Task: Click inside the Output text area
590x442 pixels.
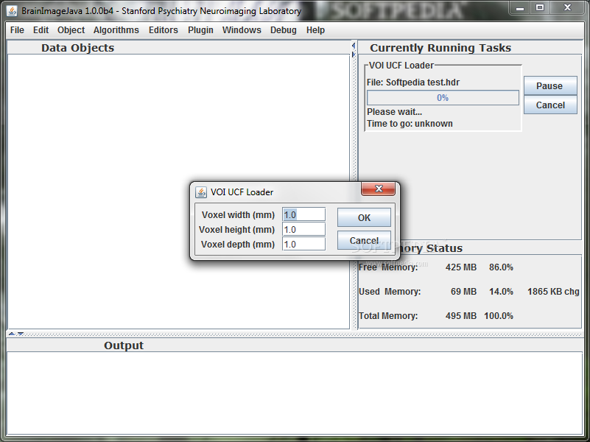Action: coord(295,393)
